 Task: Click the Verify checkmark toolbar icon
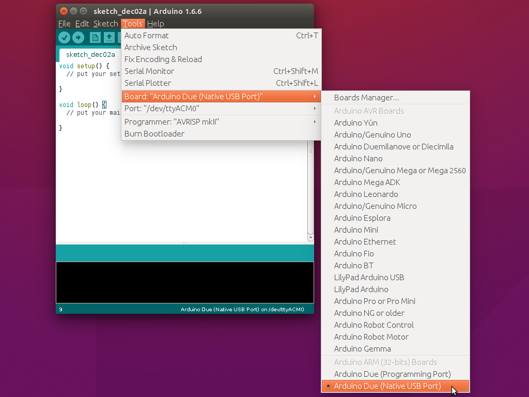64,37
